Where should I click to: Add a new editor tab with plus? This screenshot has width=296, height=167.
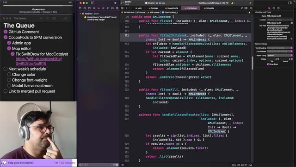point(250,3)
